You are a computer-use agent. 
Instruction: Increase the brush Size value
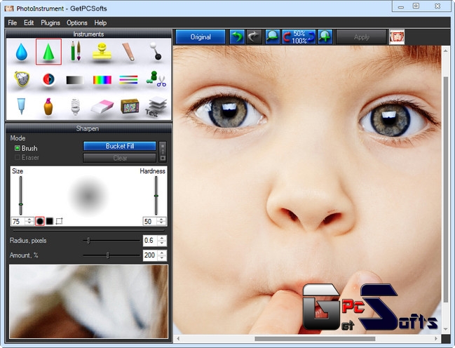[29, 220]
